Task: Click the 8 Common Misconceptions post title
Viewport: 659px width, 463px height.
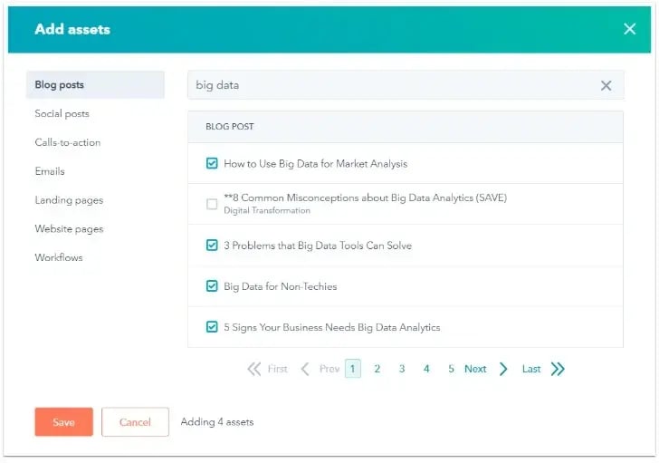Action: point(365,198)
